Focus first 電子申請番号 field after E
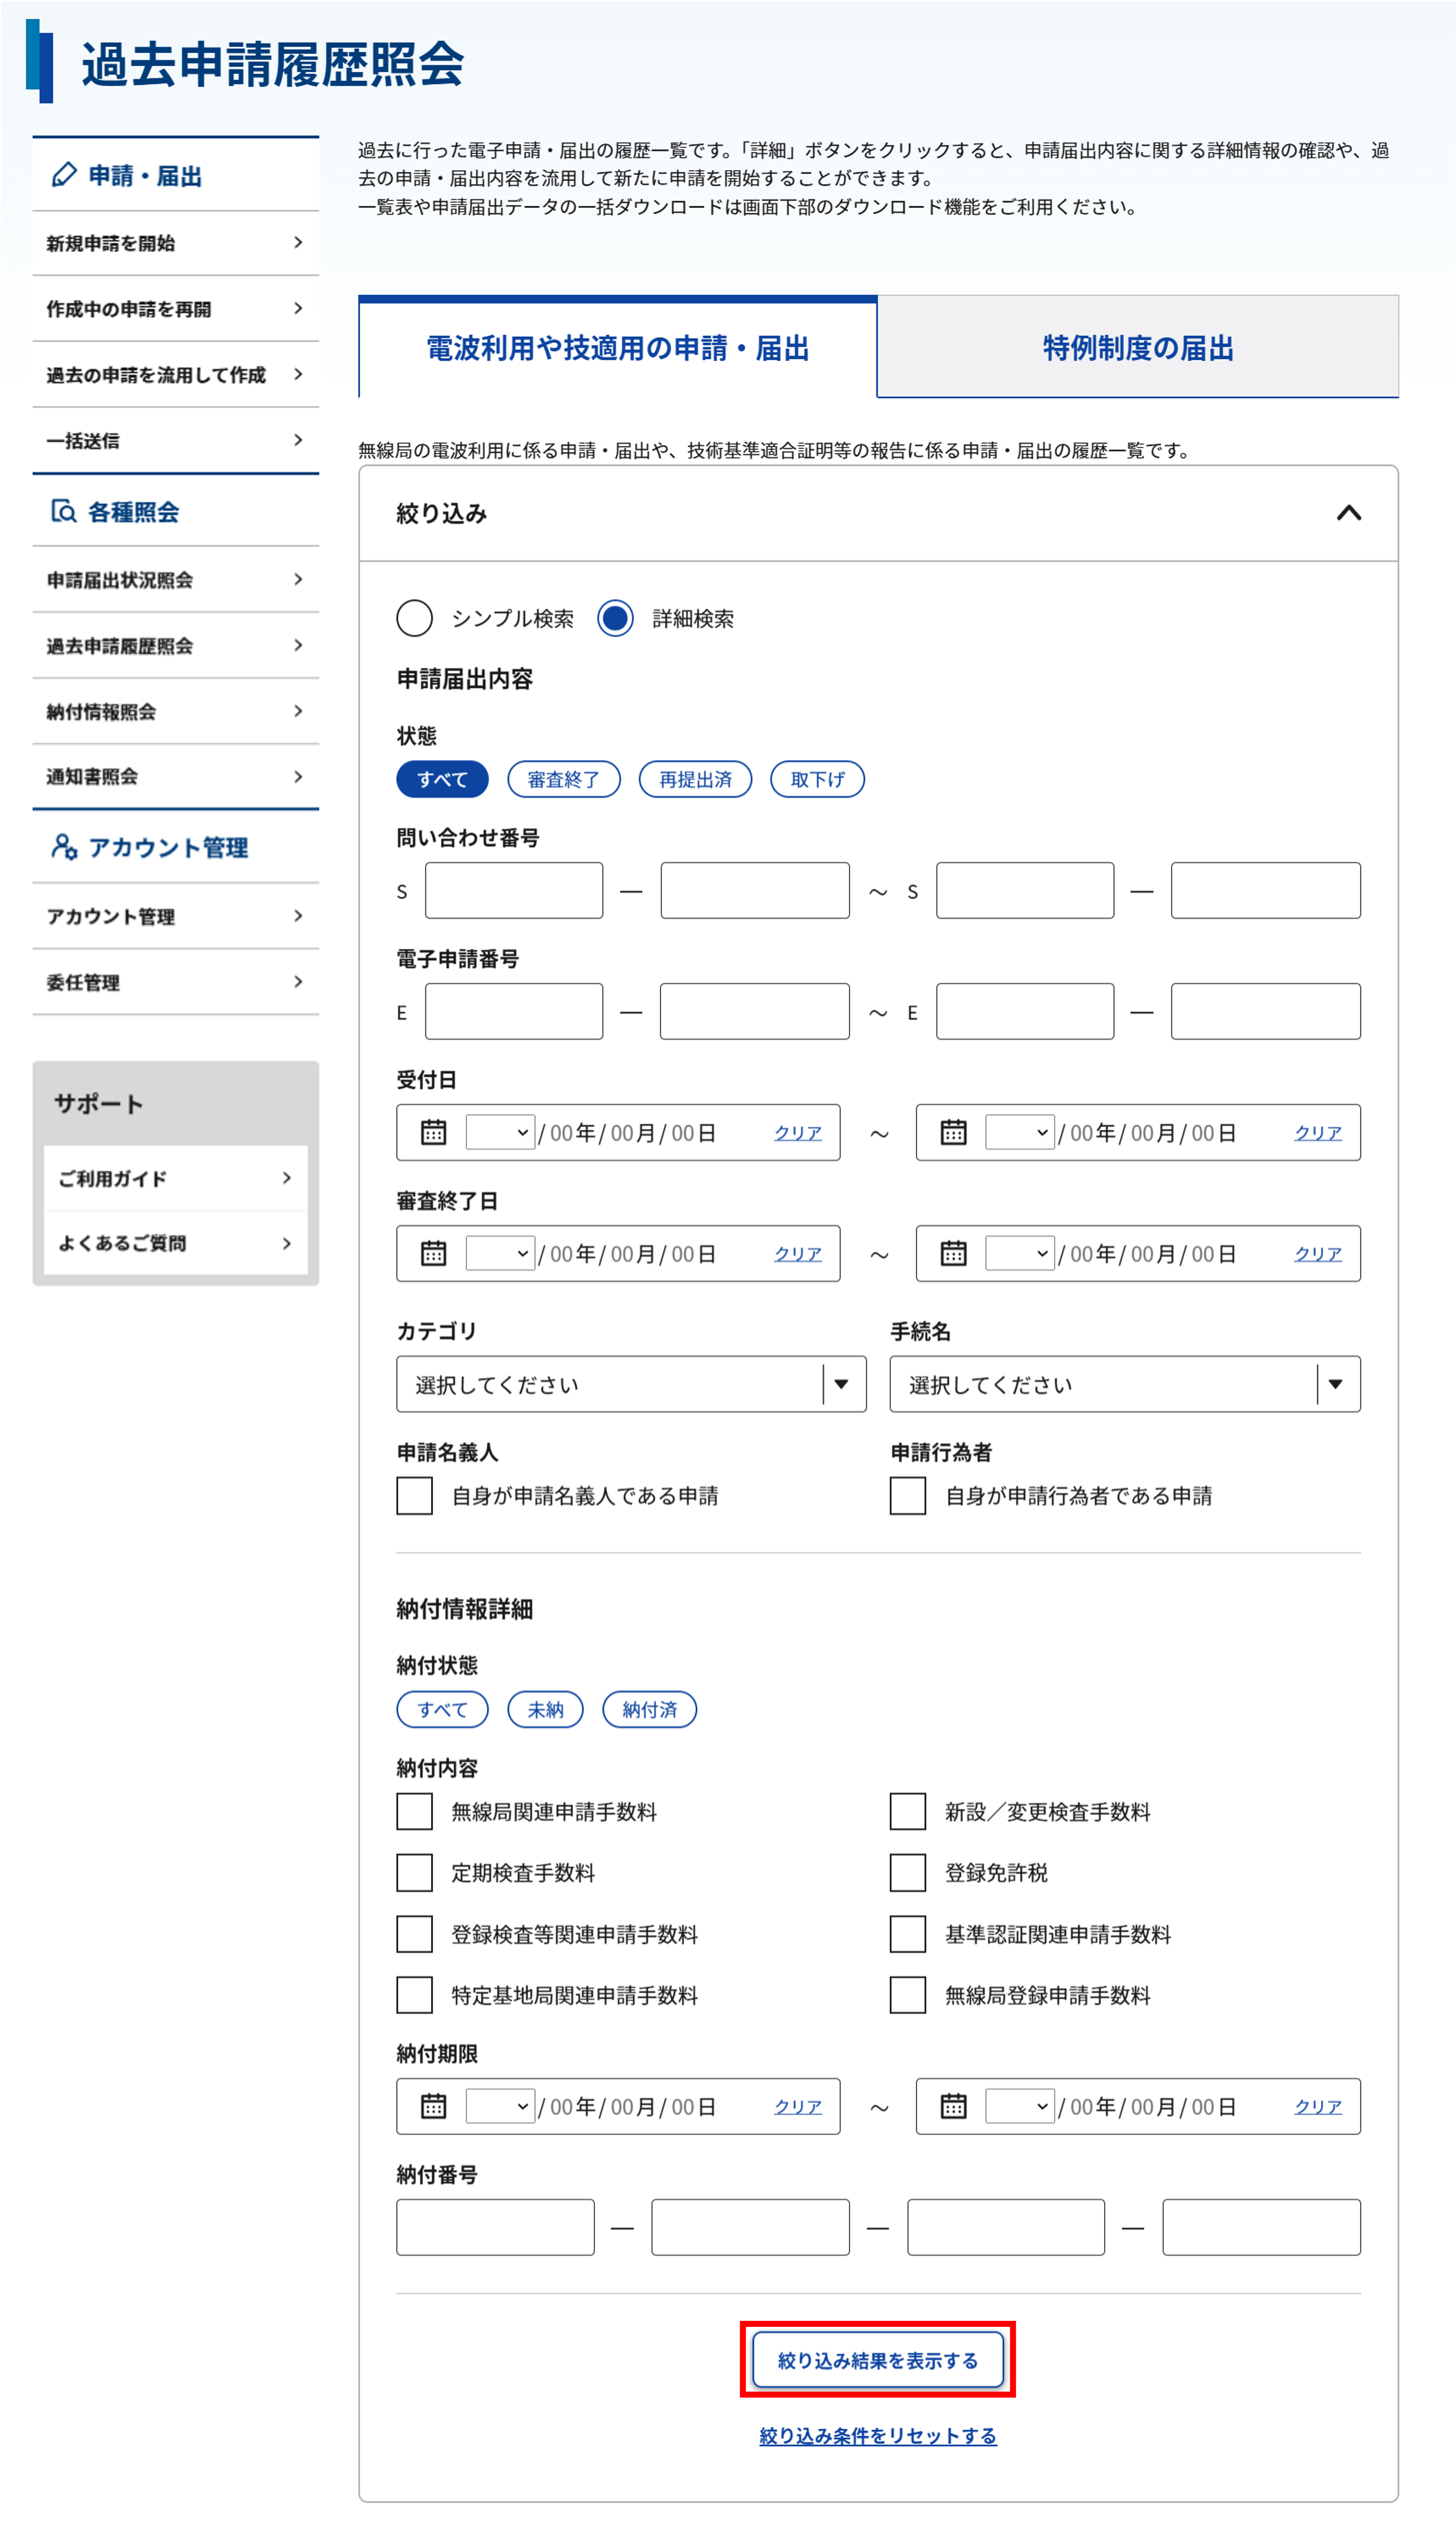The image size is (1456, 2522). tap(514, 1011)
